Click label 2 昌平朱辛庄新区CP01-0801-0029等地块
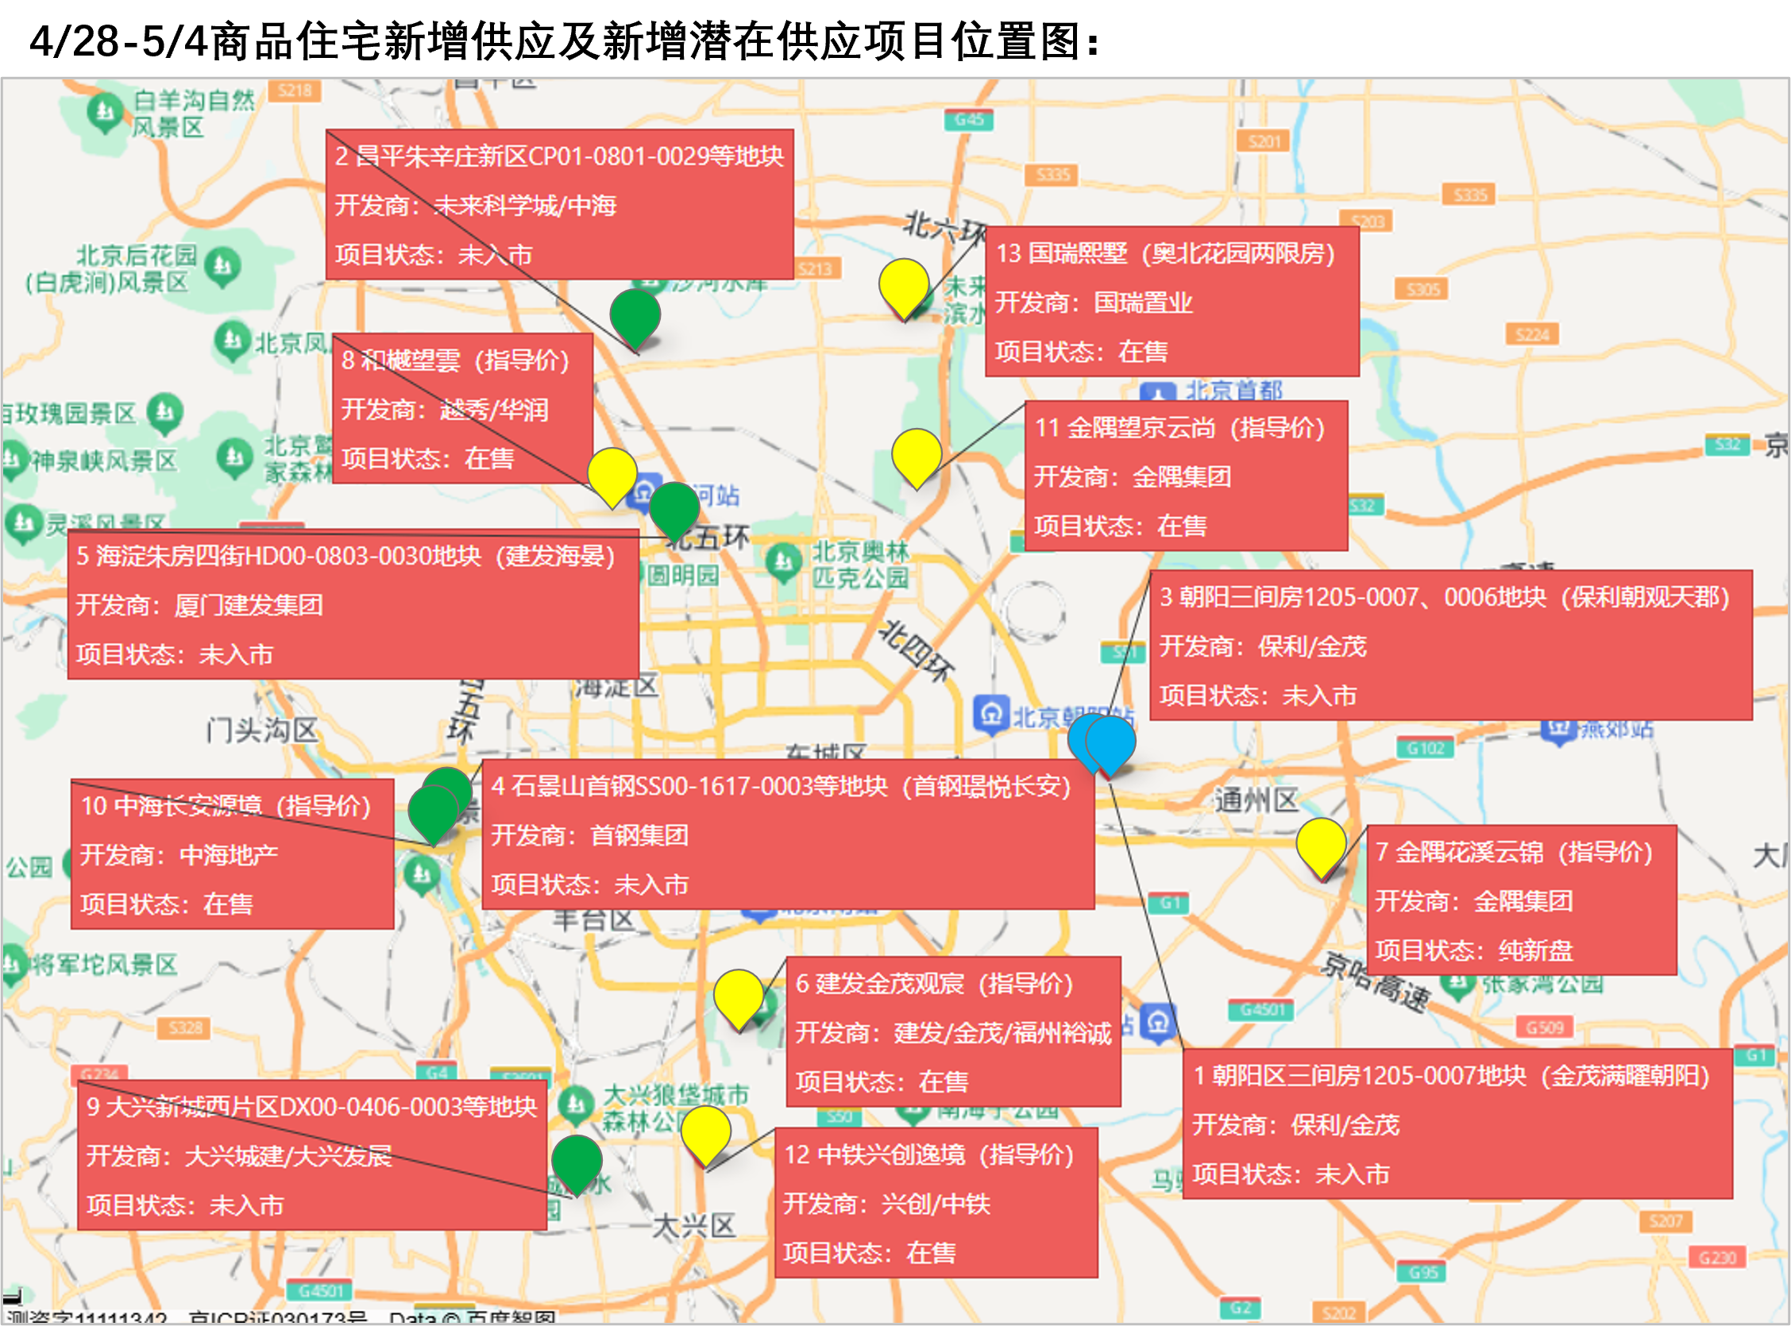Image resolution: width=1791 pixels, height=1326 pixels. (559, 204)
